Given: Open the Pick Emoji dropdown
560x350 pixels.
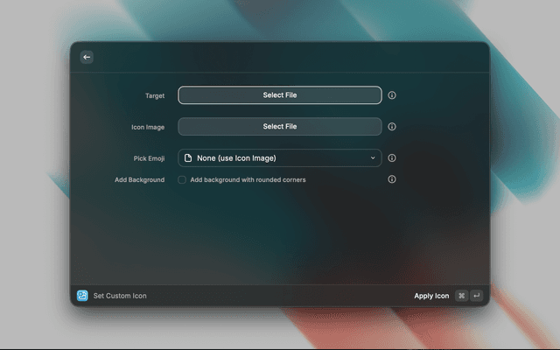Looking at the screenshot, I should tap(280, 158).
